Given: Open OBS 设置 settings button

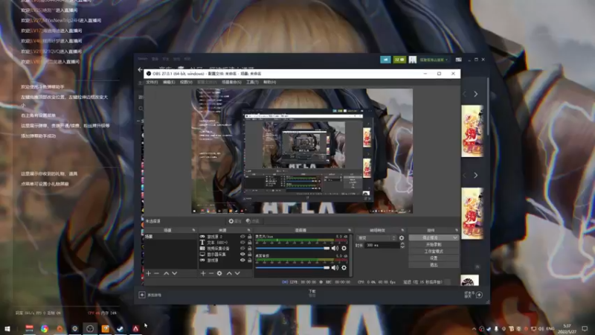Looking at the screenshot, I should coord(434,258).
